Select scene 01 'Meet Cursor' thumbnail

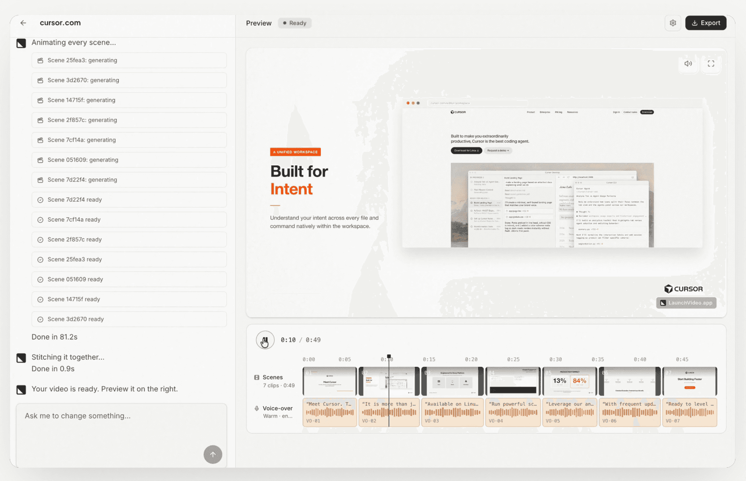[330, 381]
